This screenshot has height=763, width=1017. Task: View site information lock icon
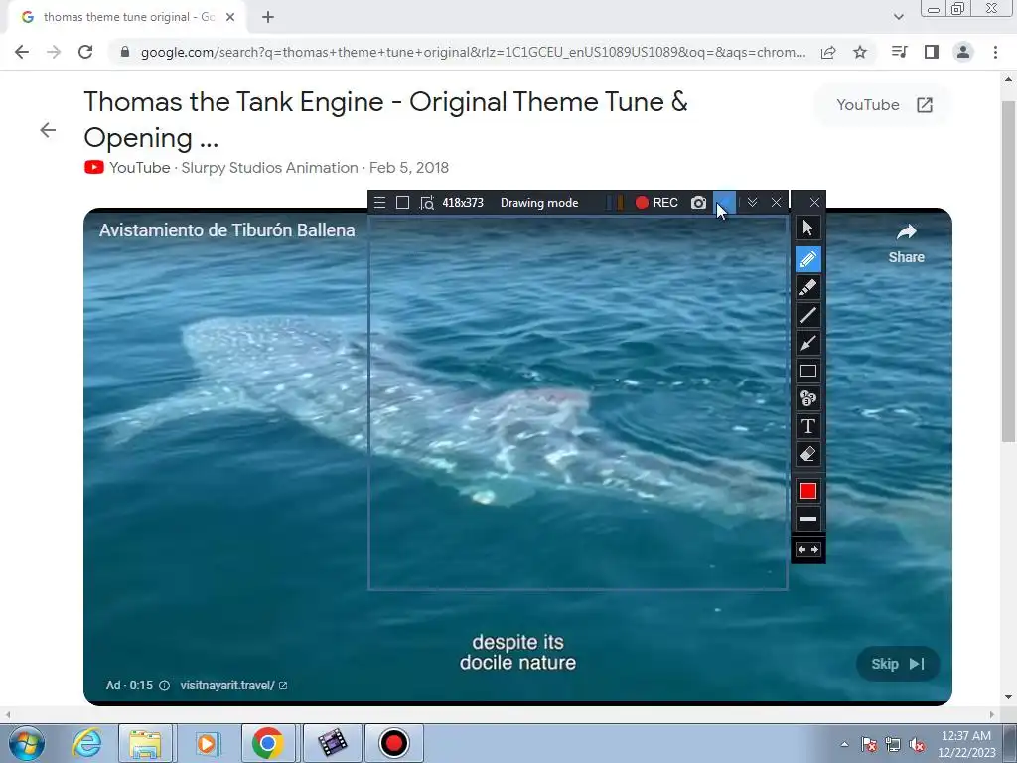[x=125, y=52]
